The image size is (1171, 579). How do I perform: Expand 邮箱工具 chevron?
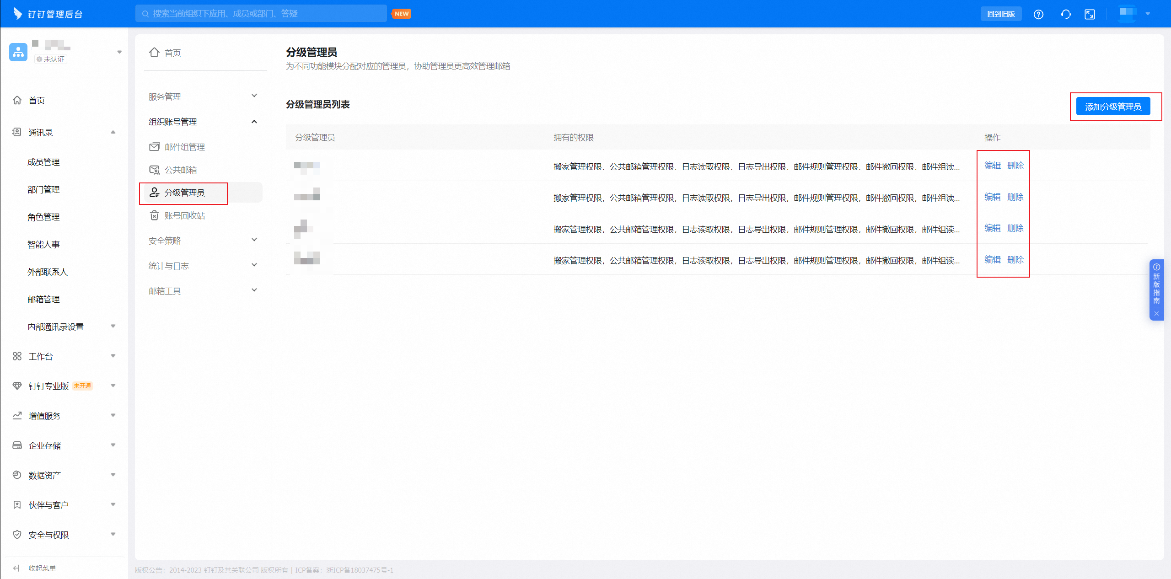click(254, 290)
